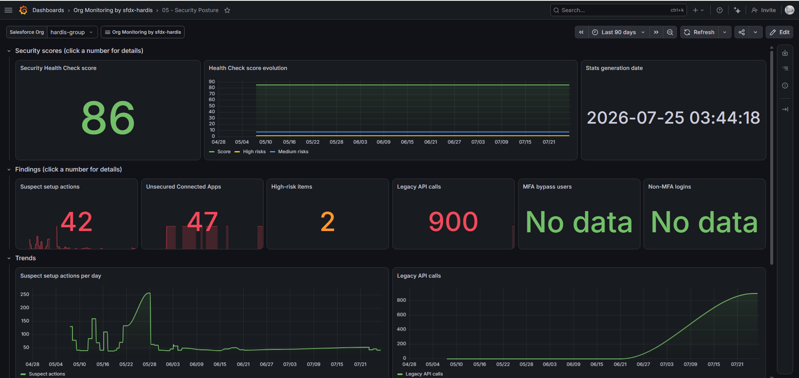This screenshot has height=378, width=799.
Task: Open the help question-mark icon
Action: (x=719, y=10)
